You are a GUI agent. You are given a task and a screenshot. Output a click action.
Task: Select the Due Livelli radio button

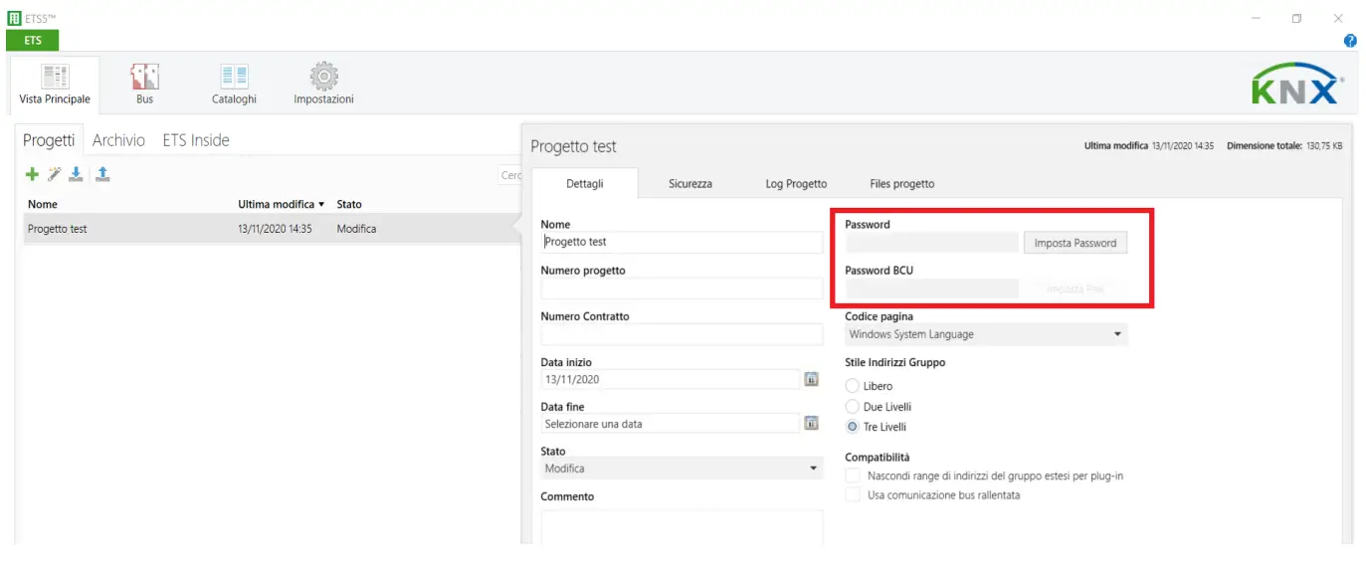pyautogui.click(x=853, y=407)
